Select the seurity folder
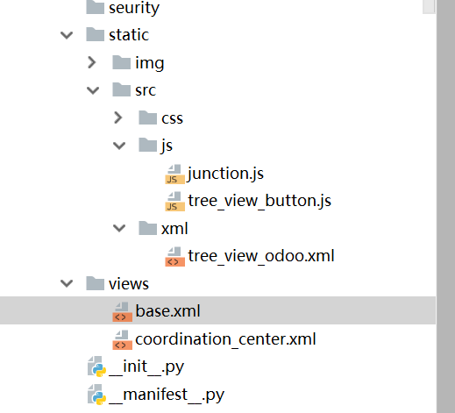Image resolution: width=455 pixels, height=413 pixels. point(134,8)
